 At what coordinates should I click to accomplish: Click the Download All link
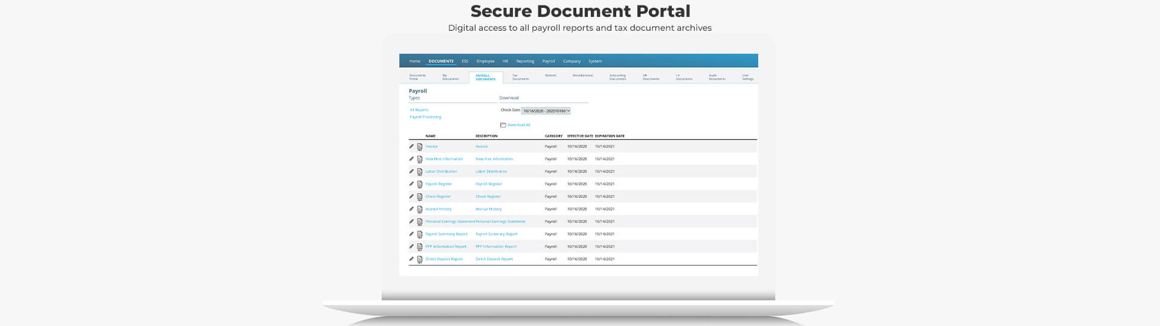tap(518, 125)
